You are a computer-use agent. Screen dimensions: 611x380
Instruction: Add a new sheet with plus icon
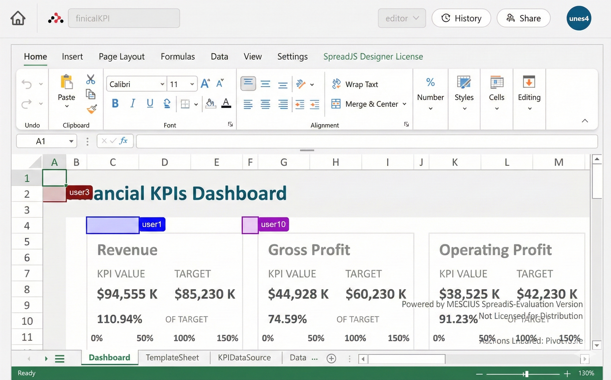331,358
